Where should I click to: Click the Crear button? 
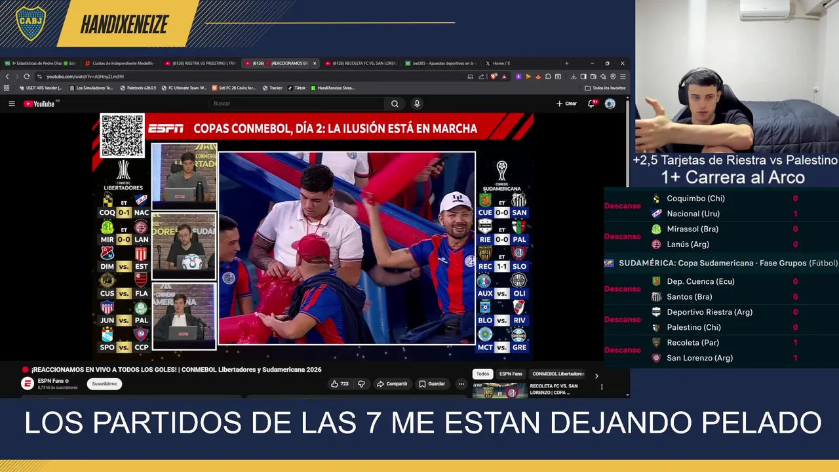[x=566, y=104]
